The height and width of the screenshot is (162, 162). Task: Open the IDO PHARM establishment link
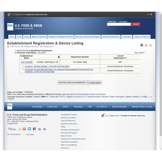point(27,62)
